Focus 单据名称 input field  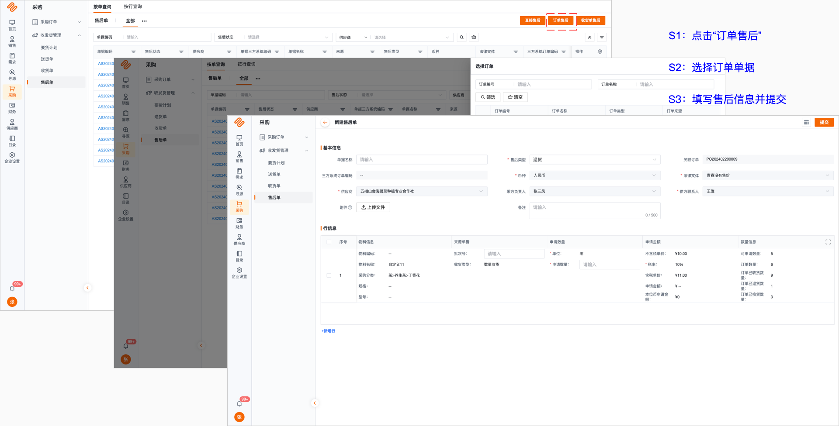[422, 160]
